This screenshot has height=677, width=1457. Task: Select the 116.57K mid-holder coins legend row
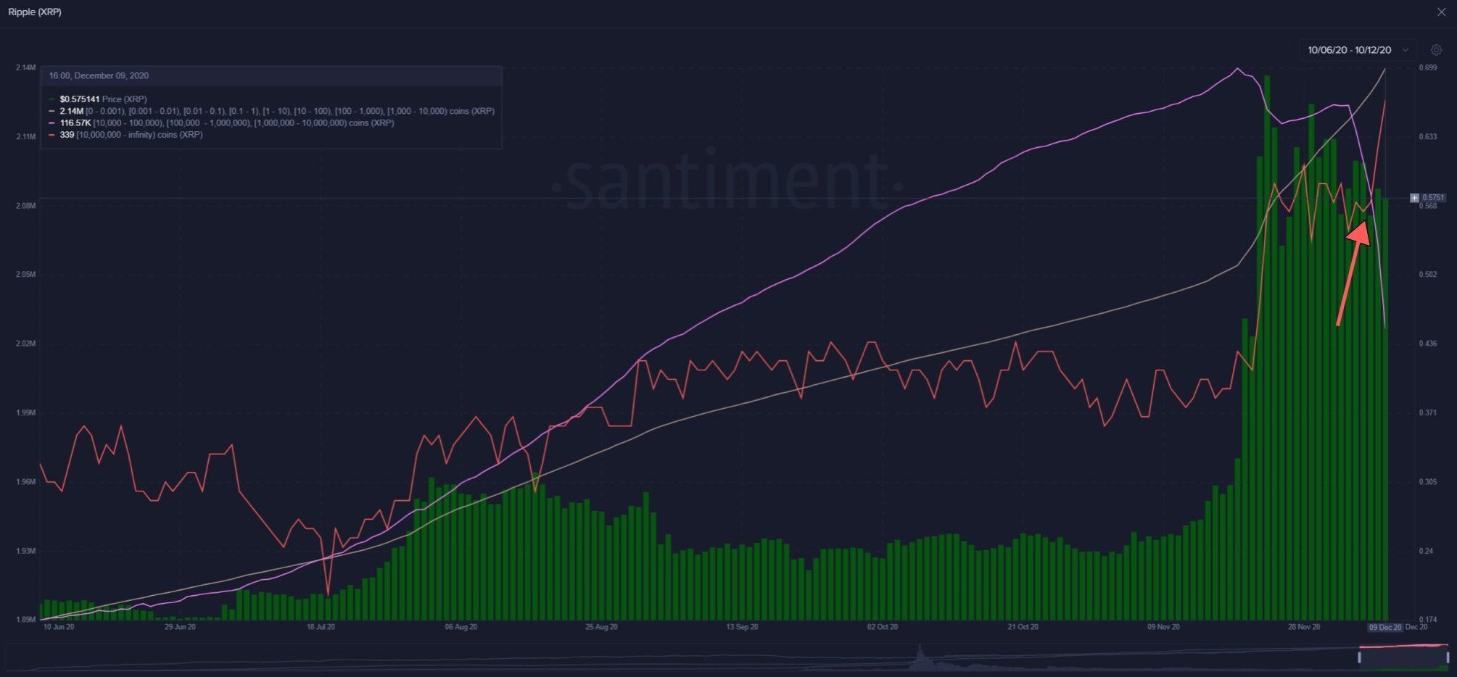[221, 122]
